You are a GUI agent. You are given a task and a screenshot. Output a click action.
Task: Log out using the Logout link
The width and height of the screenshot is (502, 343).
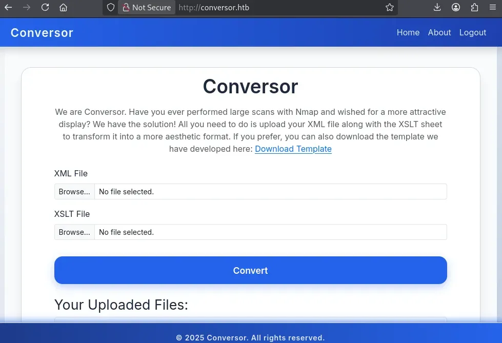472,32
